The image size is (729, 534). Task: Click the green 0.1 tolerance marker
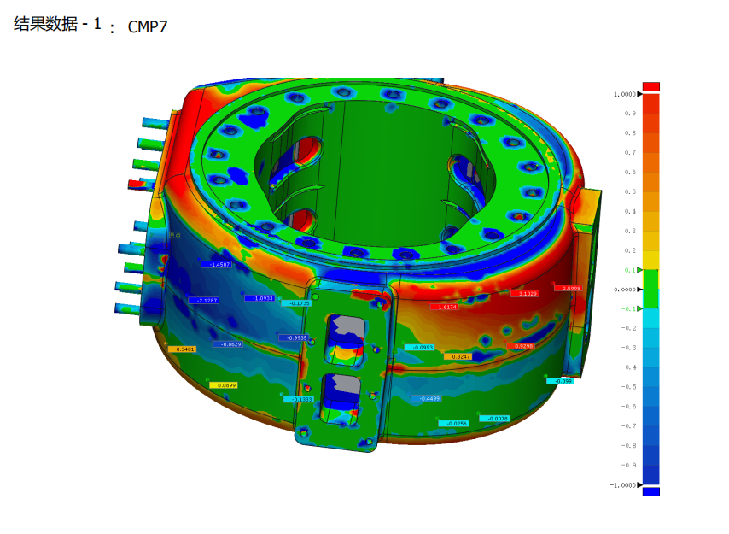(639, 270)
